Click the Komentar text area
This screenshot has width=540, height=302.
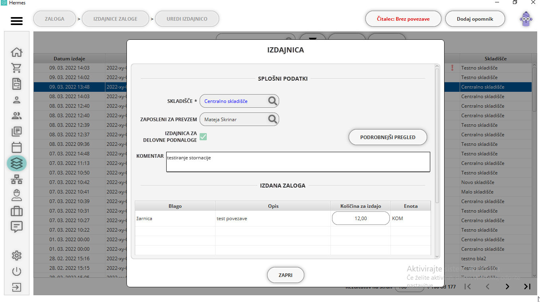coord(298,162)
